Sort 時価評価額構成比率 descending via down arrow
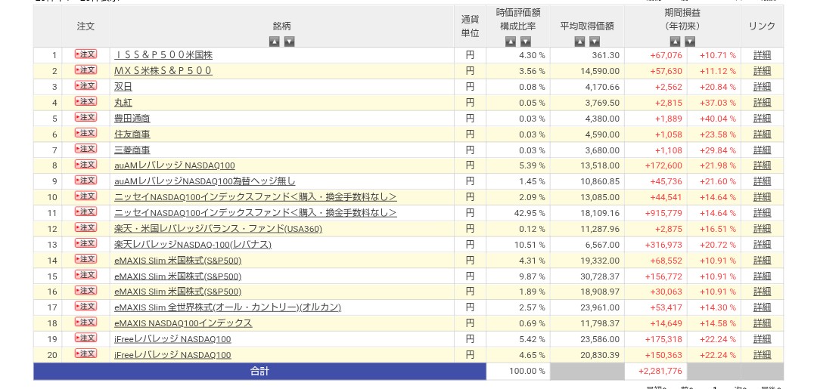817x389 pixels. pyautogui.click(x=525, y=42)
